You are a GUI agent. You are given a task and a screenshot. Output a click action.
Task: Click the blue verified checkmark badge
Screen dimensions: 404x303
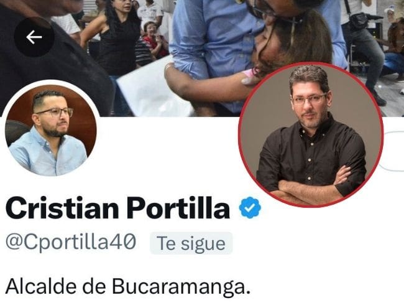[250, 208]
